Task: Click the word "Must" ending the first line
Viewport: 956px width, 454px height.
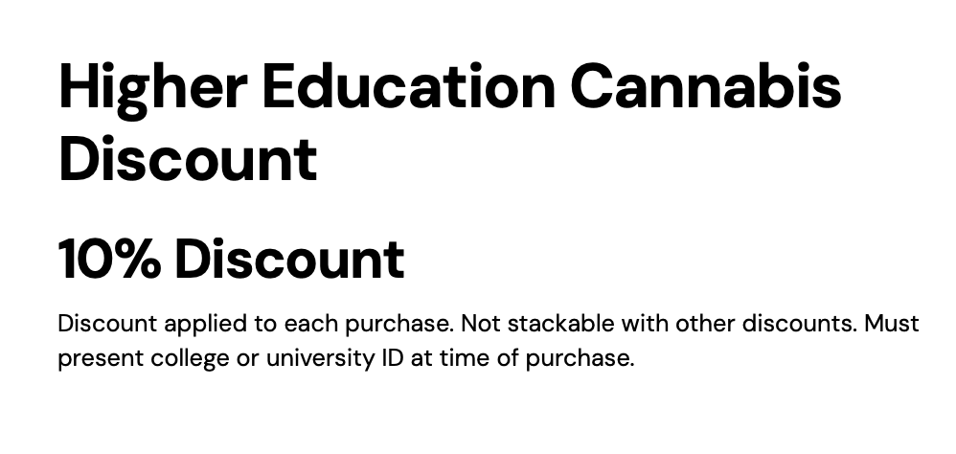Action: click(x=892, y=324)
